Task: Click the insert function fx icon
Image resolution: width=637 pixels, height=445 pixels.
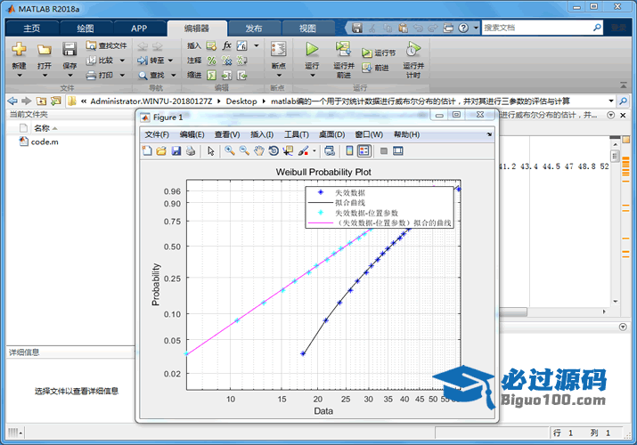Action: click(x=226, y=45)
